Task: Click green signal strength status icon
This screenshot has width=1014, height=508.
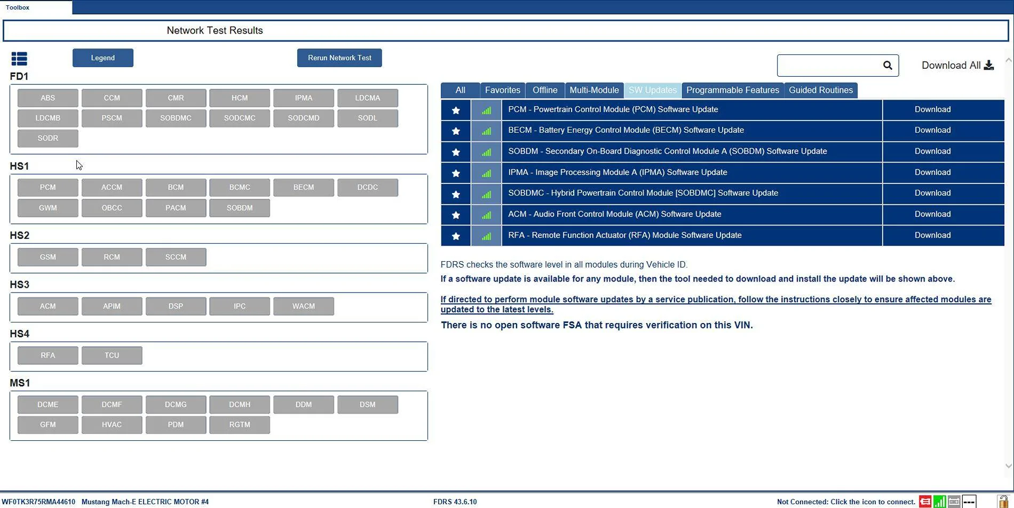Action: coord(940,502)
